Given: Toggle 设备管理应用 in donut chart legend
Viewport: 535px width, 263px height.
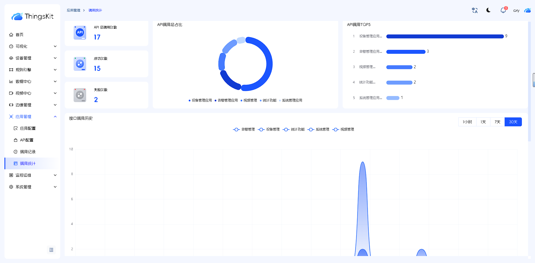Looking at the screenshot, I should tap(200, 100).
